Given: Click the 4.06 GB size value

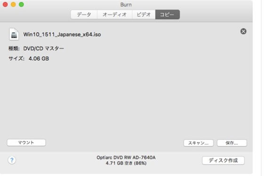Looking at the screenshot, I should tap(39, 58).
